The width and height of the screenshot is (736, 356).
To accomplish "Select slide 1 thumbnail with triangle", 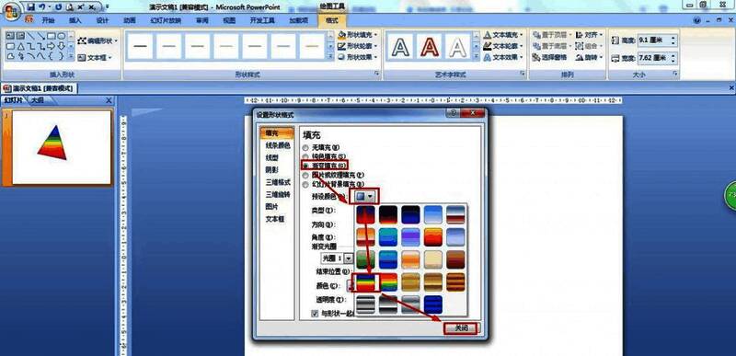I will coord(62,147).
